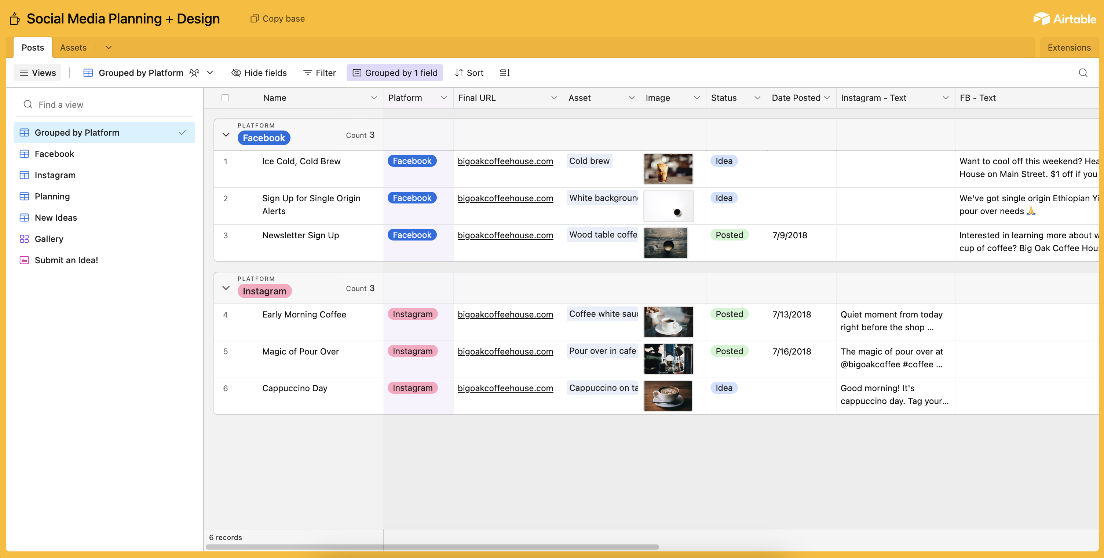Select the Planning view in sidebar
This screenshot has height=558, width=1104.
(x=104, y=197)
